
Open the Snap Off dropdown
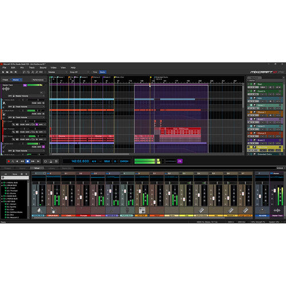[x=79, y=72]
